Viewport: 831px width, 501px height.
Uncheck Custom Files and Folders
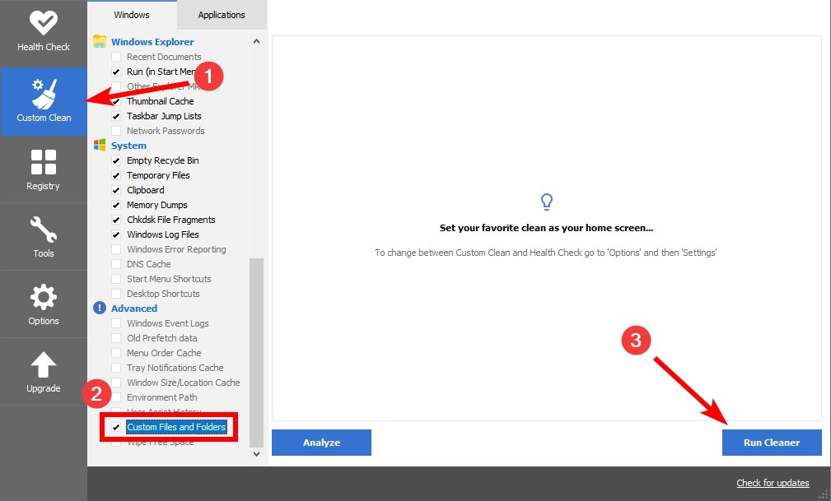(116, 427)
